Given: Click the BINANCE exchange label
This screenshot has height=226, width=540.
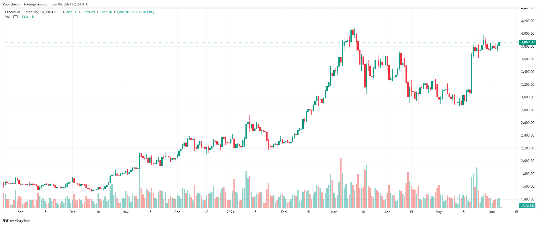Looking at the screenshot, I should (53, 12).
